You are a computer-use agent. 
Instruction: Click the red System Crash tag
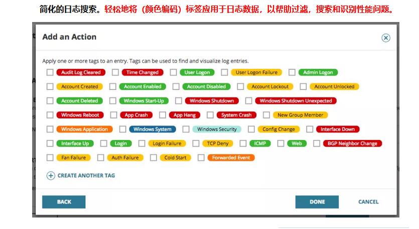click(x=236, y=115)
